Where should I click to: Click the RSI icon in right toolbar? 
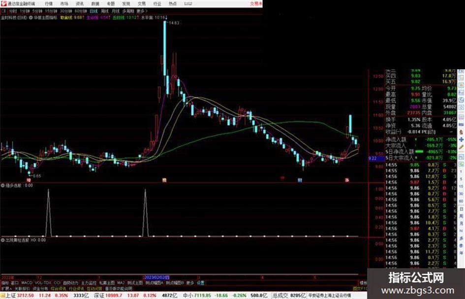tap(462, 125)
